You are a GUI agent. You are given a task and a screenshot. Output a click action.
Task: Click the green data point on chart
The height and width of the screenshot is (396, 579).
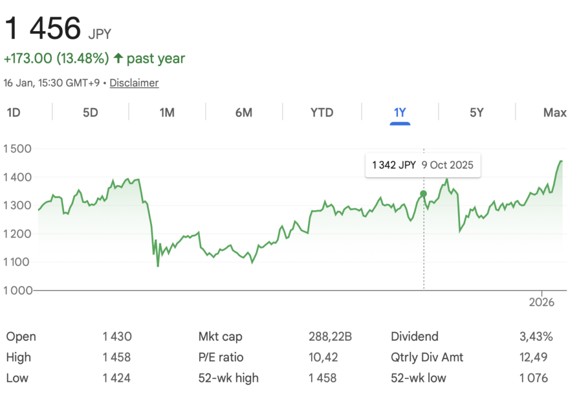[x=424, y=194]
